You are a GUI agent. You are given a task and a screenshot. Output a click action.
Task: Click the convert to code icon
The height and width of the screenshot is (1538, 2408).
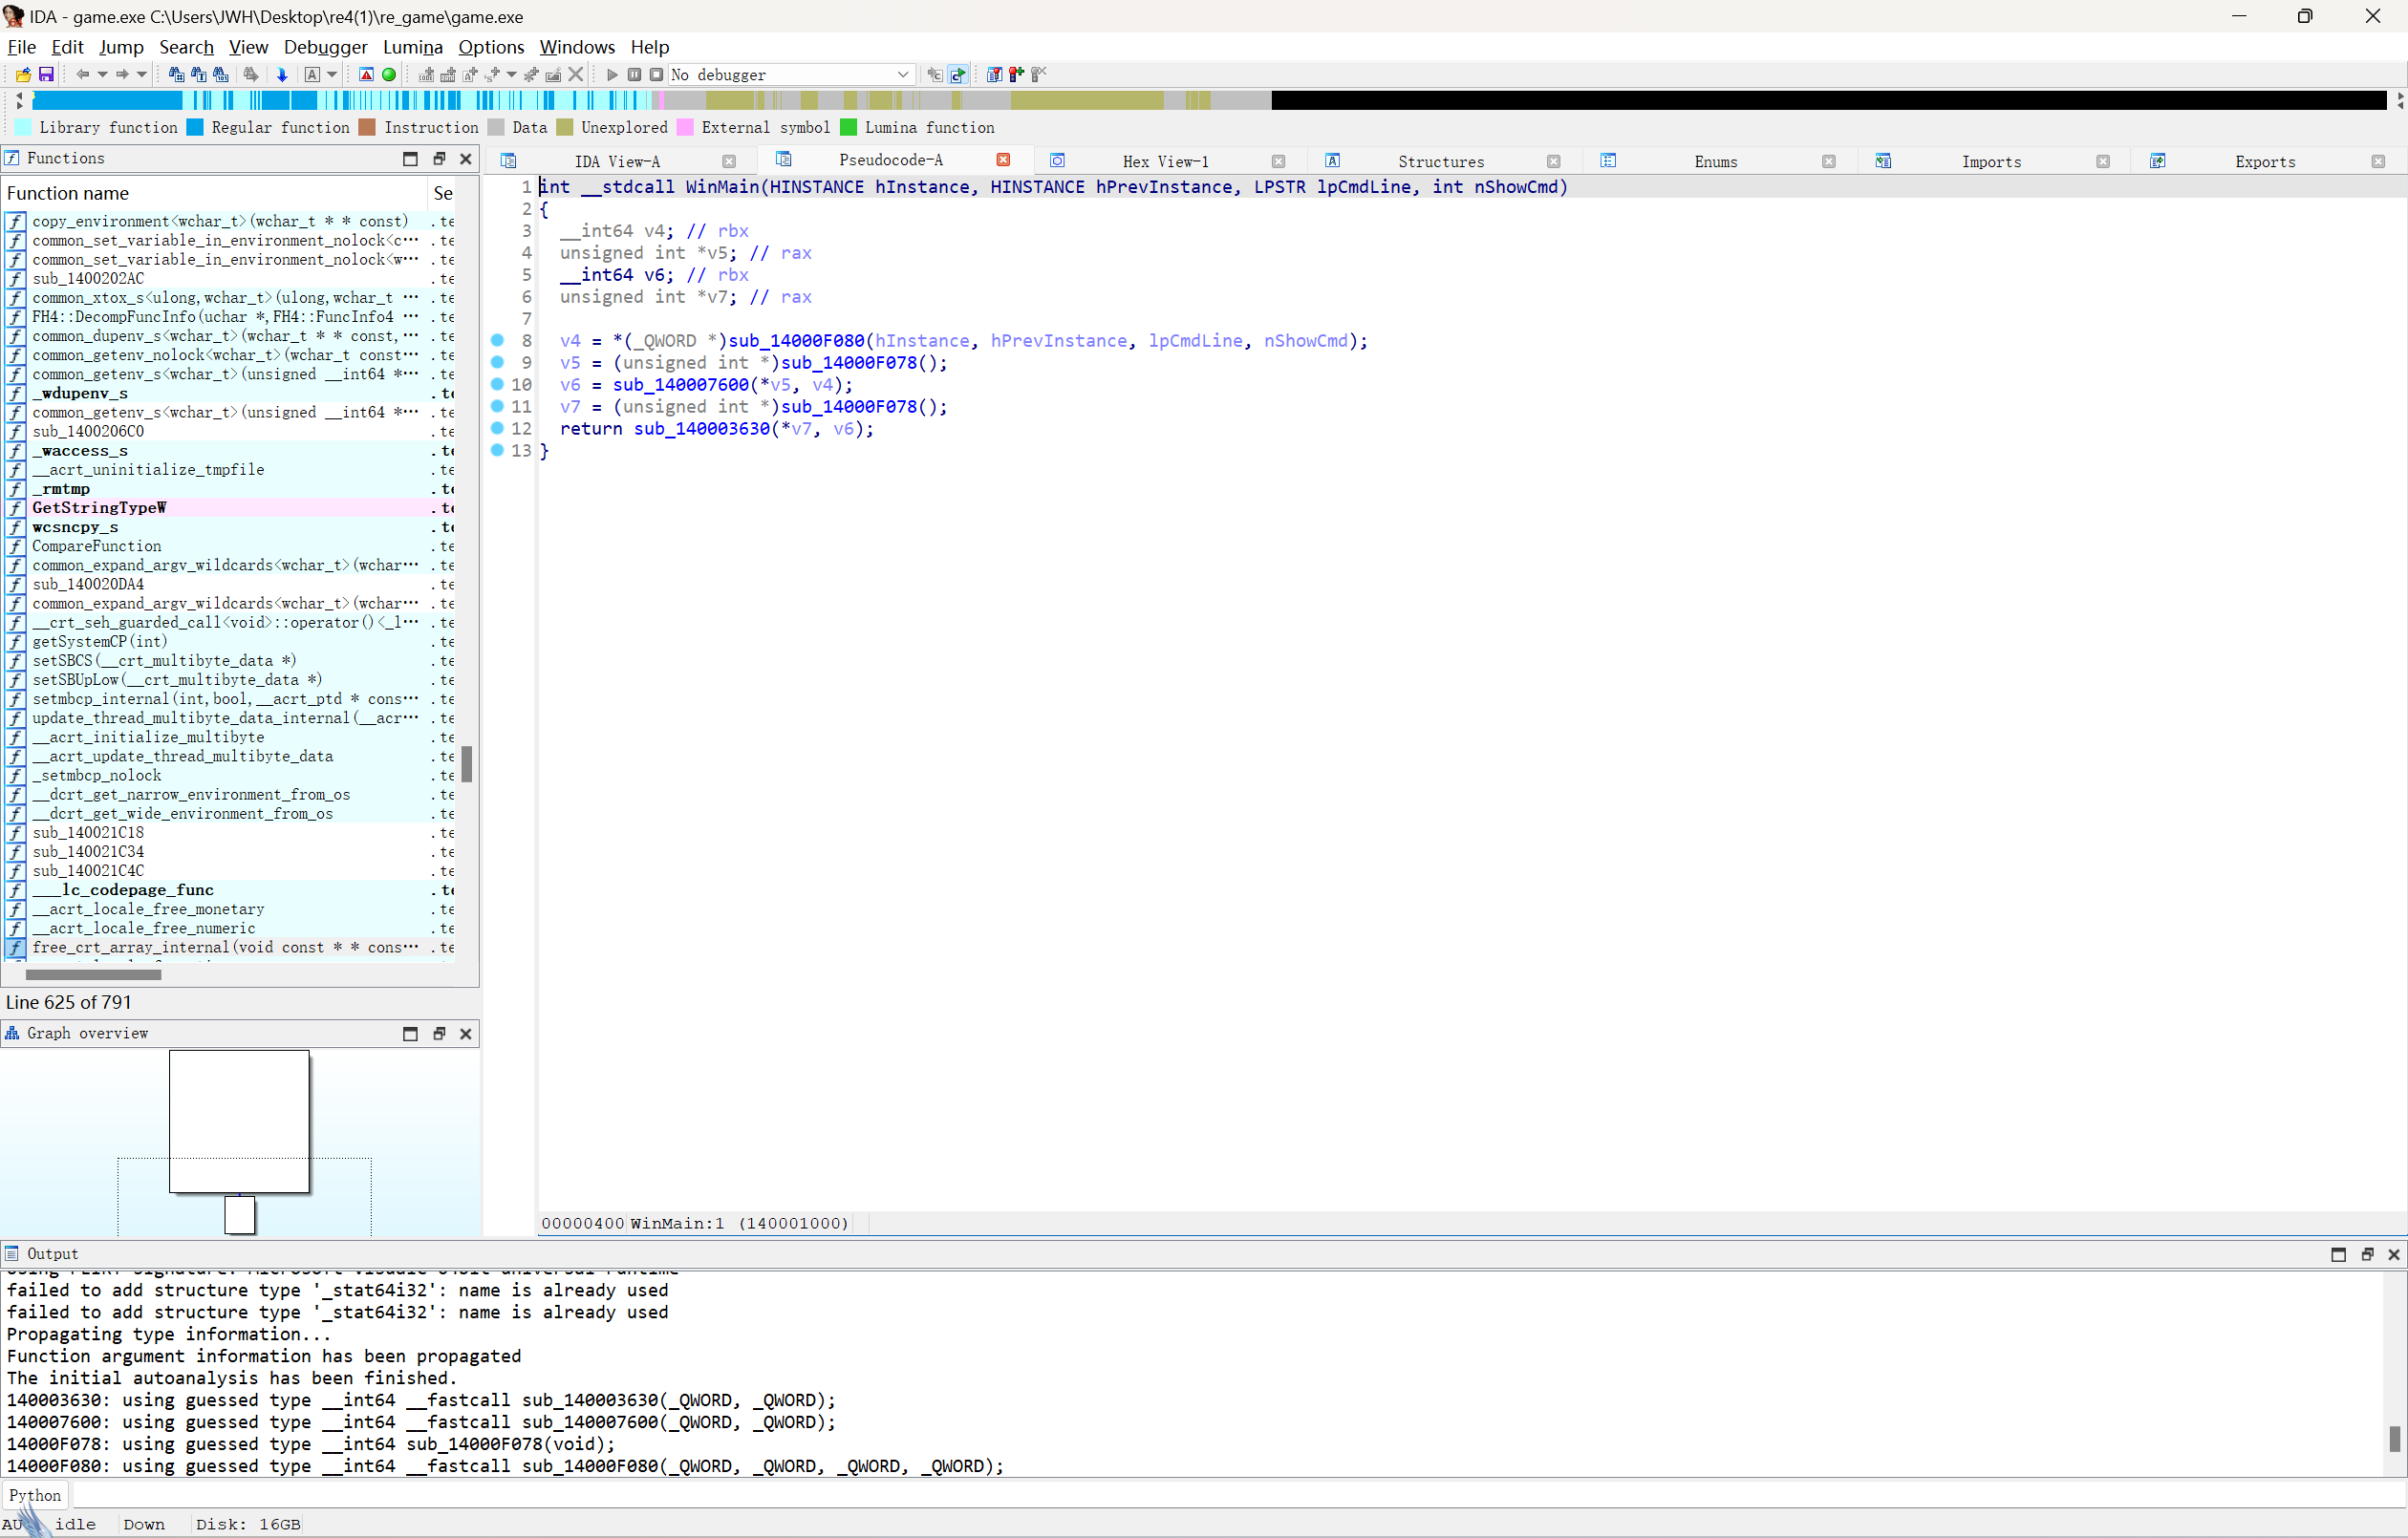click(x=427, y=74)
